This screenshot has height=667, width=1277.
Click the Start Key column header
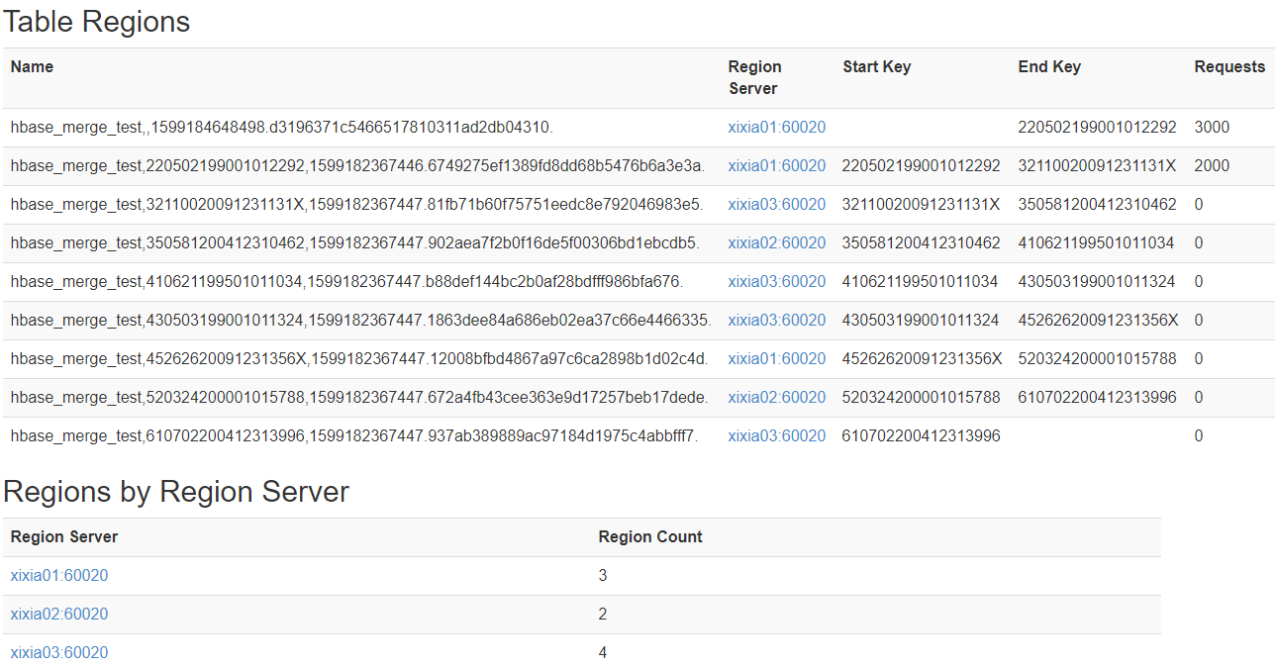tap(876, 67)
